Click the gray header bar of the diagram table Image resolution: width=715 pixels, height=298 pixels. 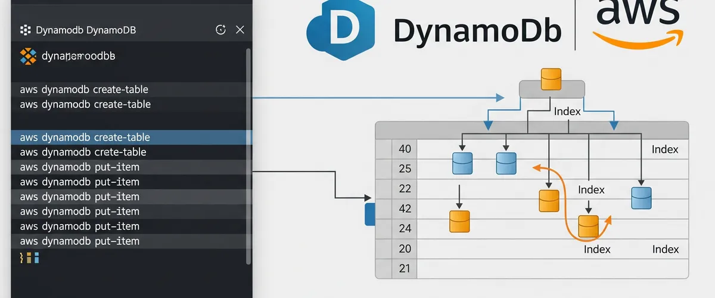coord(531,130)
